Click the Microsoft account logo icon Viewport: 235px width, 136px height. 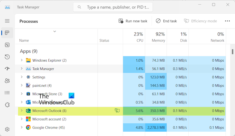tap(28, 119)
